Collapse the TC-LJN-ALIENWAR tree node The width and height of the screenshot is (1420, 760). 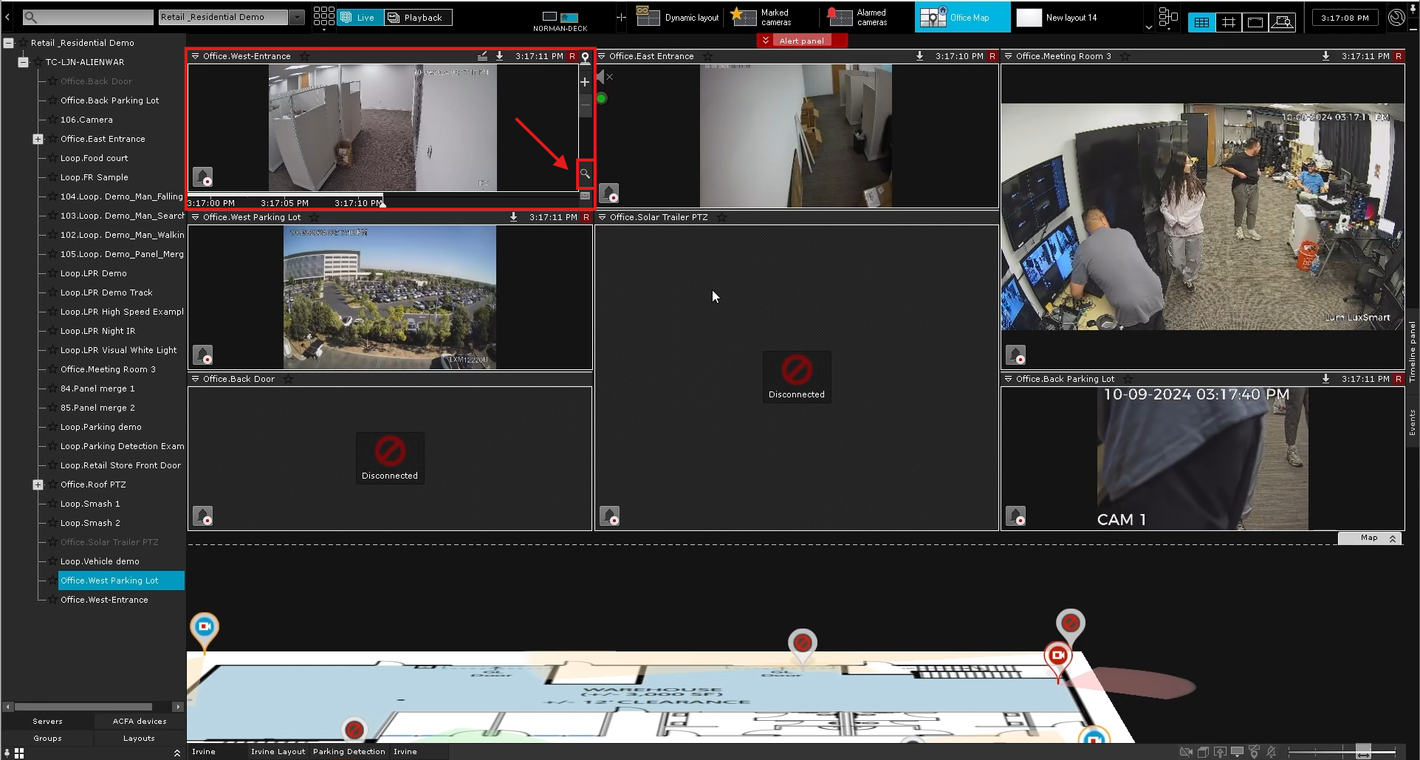click(x=24, y=62)
